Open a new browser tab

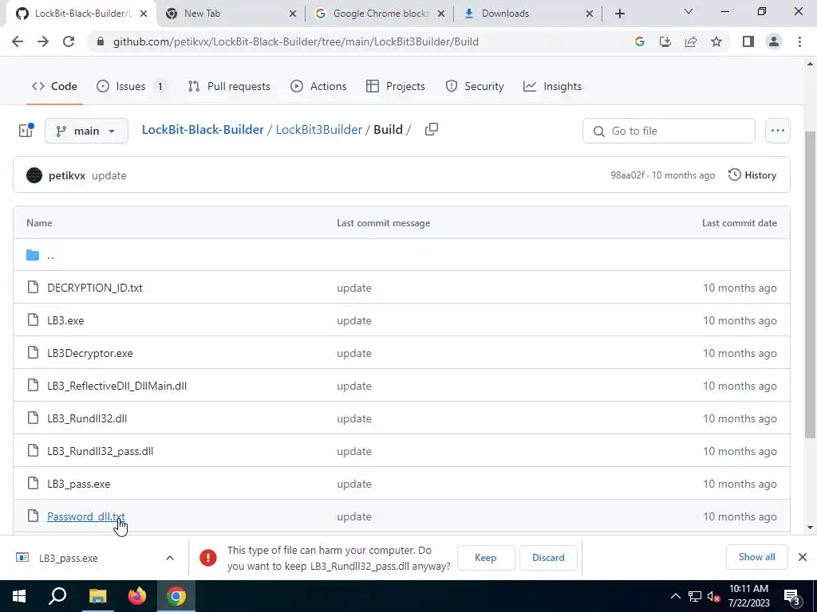619,14
